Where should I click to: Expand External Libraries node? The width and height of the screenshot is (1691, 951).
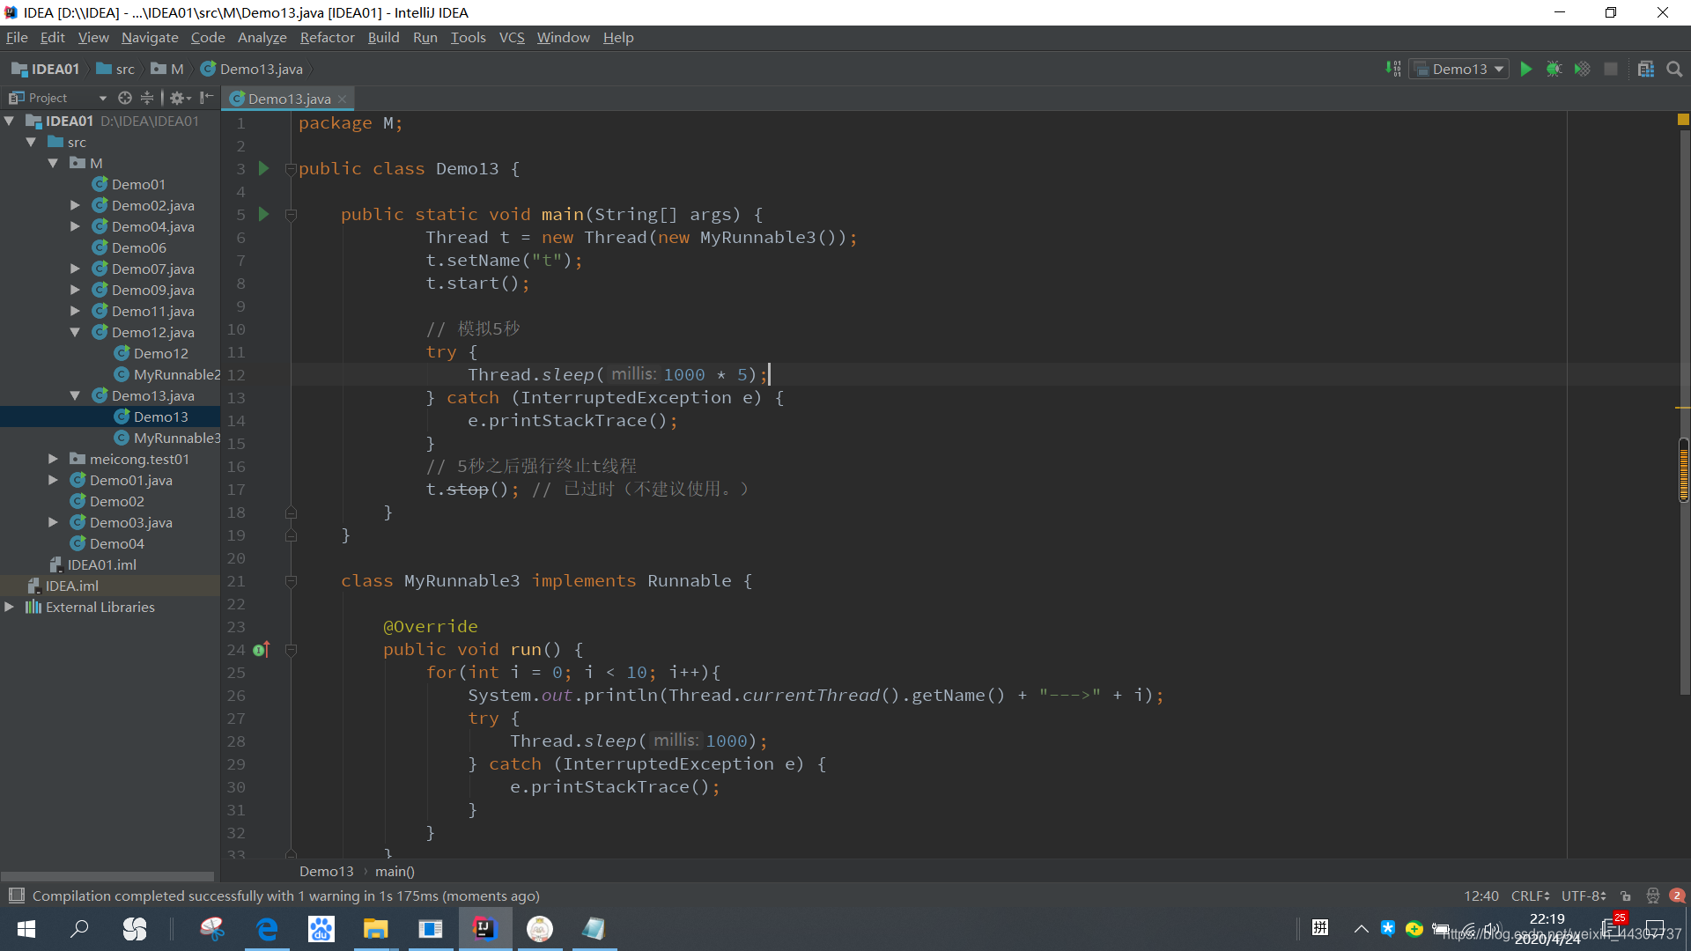[9, 607]
